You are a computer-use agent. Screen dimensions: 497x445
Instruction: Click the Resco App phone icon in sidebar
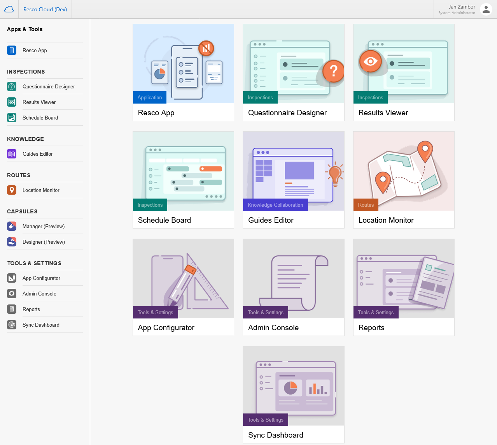(x=12, y=50)
